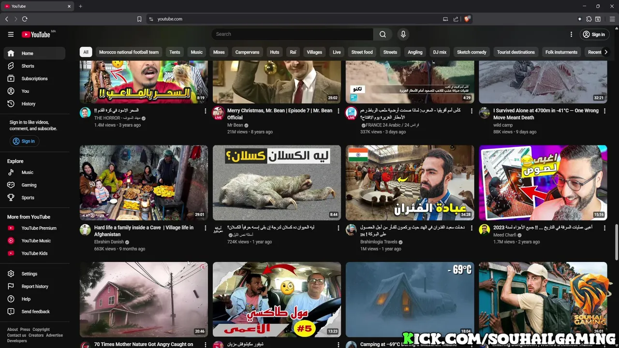The height and width of the screenshot is (348, 619).
Task: Open Settings in the sidebar
Action: click(x=34, y=274)
